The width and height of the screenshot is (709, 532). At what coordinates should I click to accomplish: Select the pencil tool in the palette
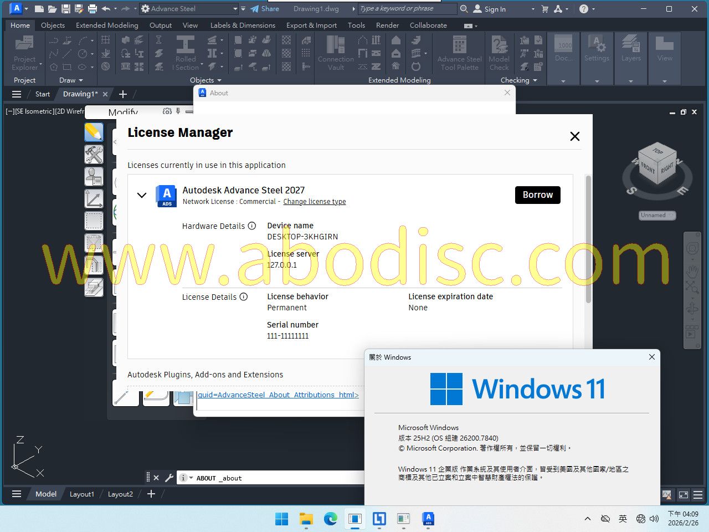pyautogui.click(x=94, y=132)
